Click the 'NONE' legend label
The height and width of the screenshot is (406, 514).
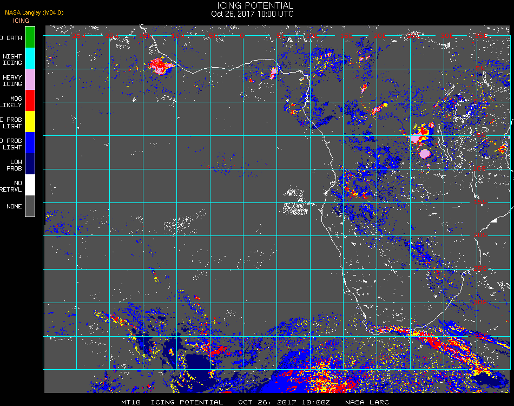[x=14, y=206]
